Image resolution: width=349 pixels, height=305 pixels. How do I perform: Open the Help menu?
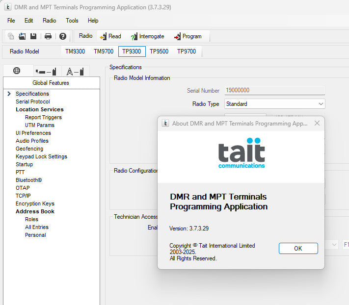pos(93,21)
